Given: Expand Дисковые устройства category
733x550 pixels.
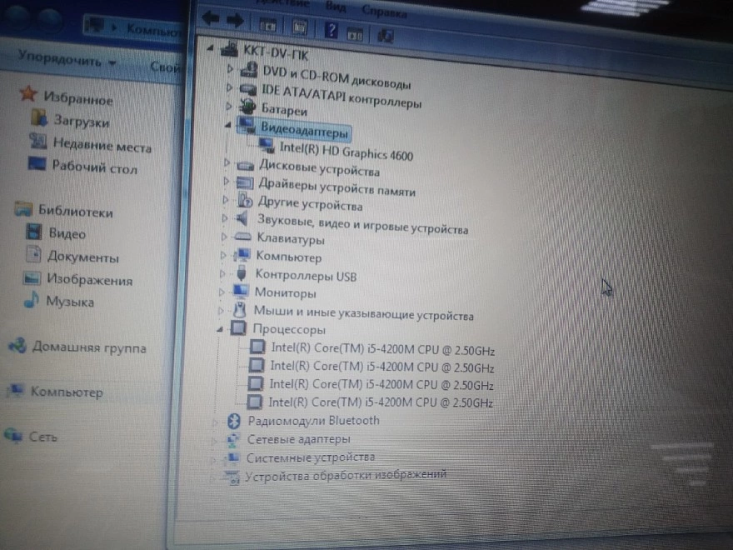Looking at the screenshot, I should click(227, 162).
